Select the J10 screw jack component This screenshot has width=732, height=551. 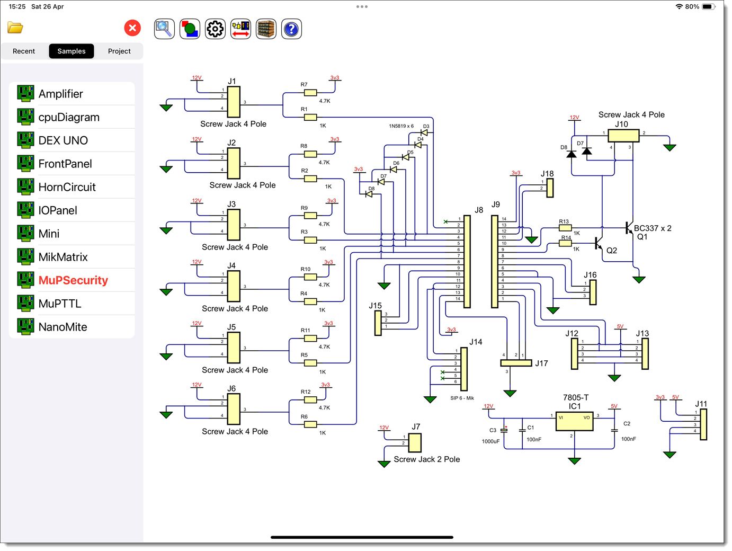click(623, 135)
